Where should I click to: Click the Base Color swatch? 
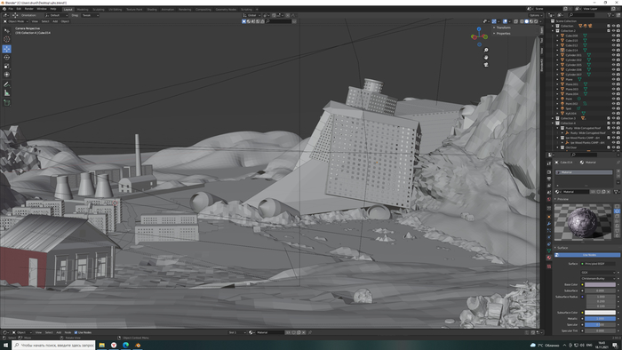[600, 284]
